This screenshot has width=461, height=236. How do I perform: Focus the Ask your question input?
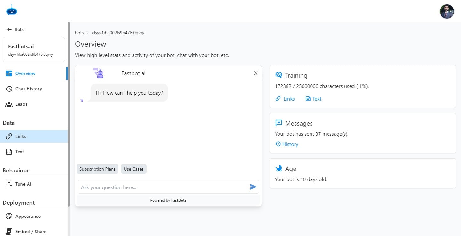click(x=163, y=187)
